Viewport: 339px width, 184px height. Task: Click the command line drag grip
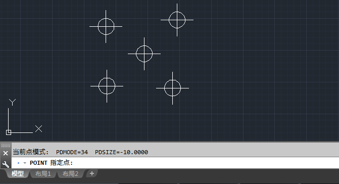click(x=6, y=146)
